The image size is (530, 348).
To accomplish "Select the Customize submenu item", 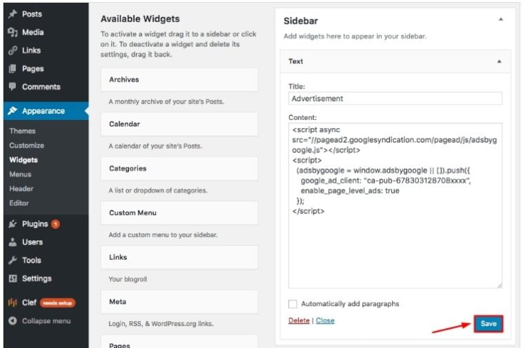I will [x=27, y=145].
